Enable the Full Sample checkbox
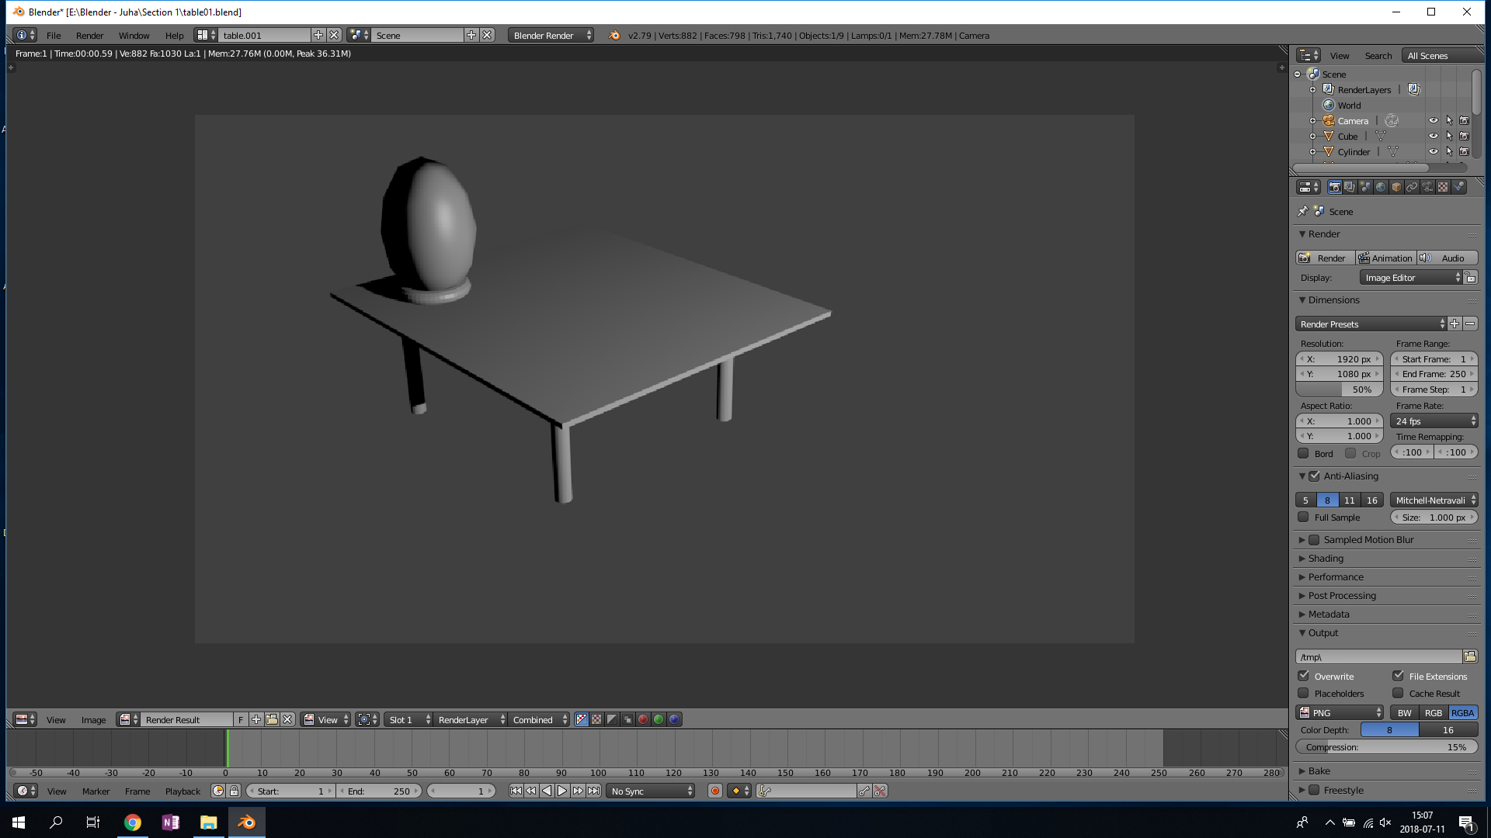The height and width of the screenshot is (838, 1491). click(x=1304, y=517)
